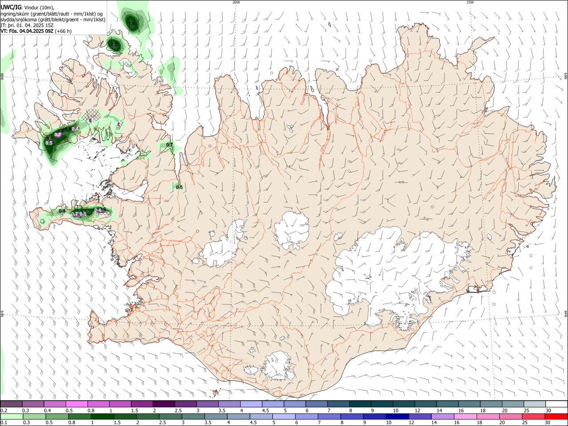Pick the palest green 0.1–0.3 rain scale swatch

pyautogui.click(x=12, y=417)
